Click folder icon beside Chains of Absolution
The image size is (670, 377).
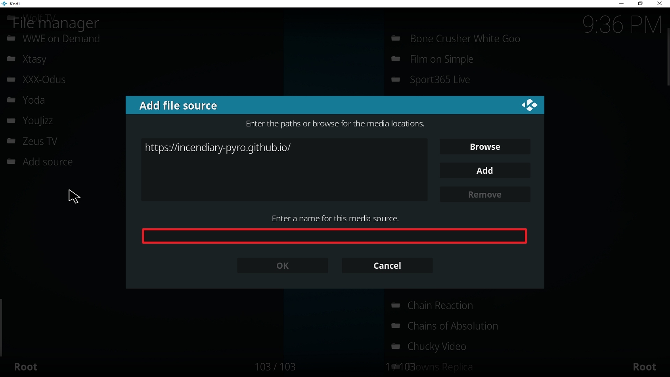pos(396,326)
